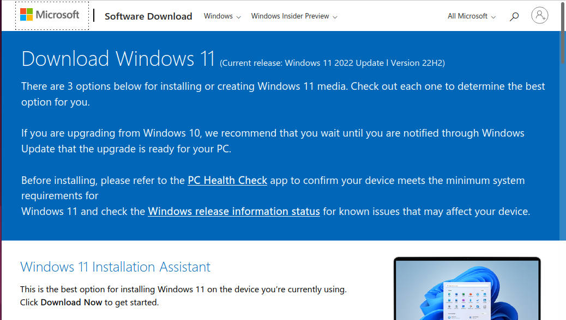Open the All Microsoft dropdown

click(x=471, y=16)
